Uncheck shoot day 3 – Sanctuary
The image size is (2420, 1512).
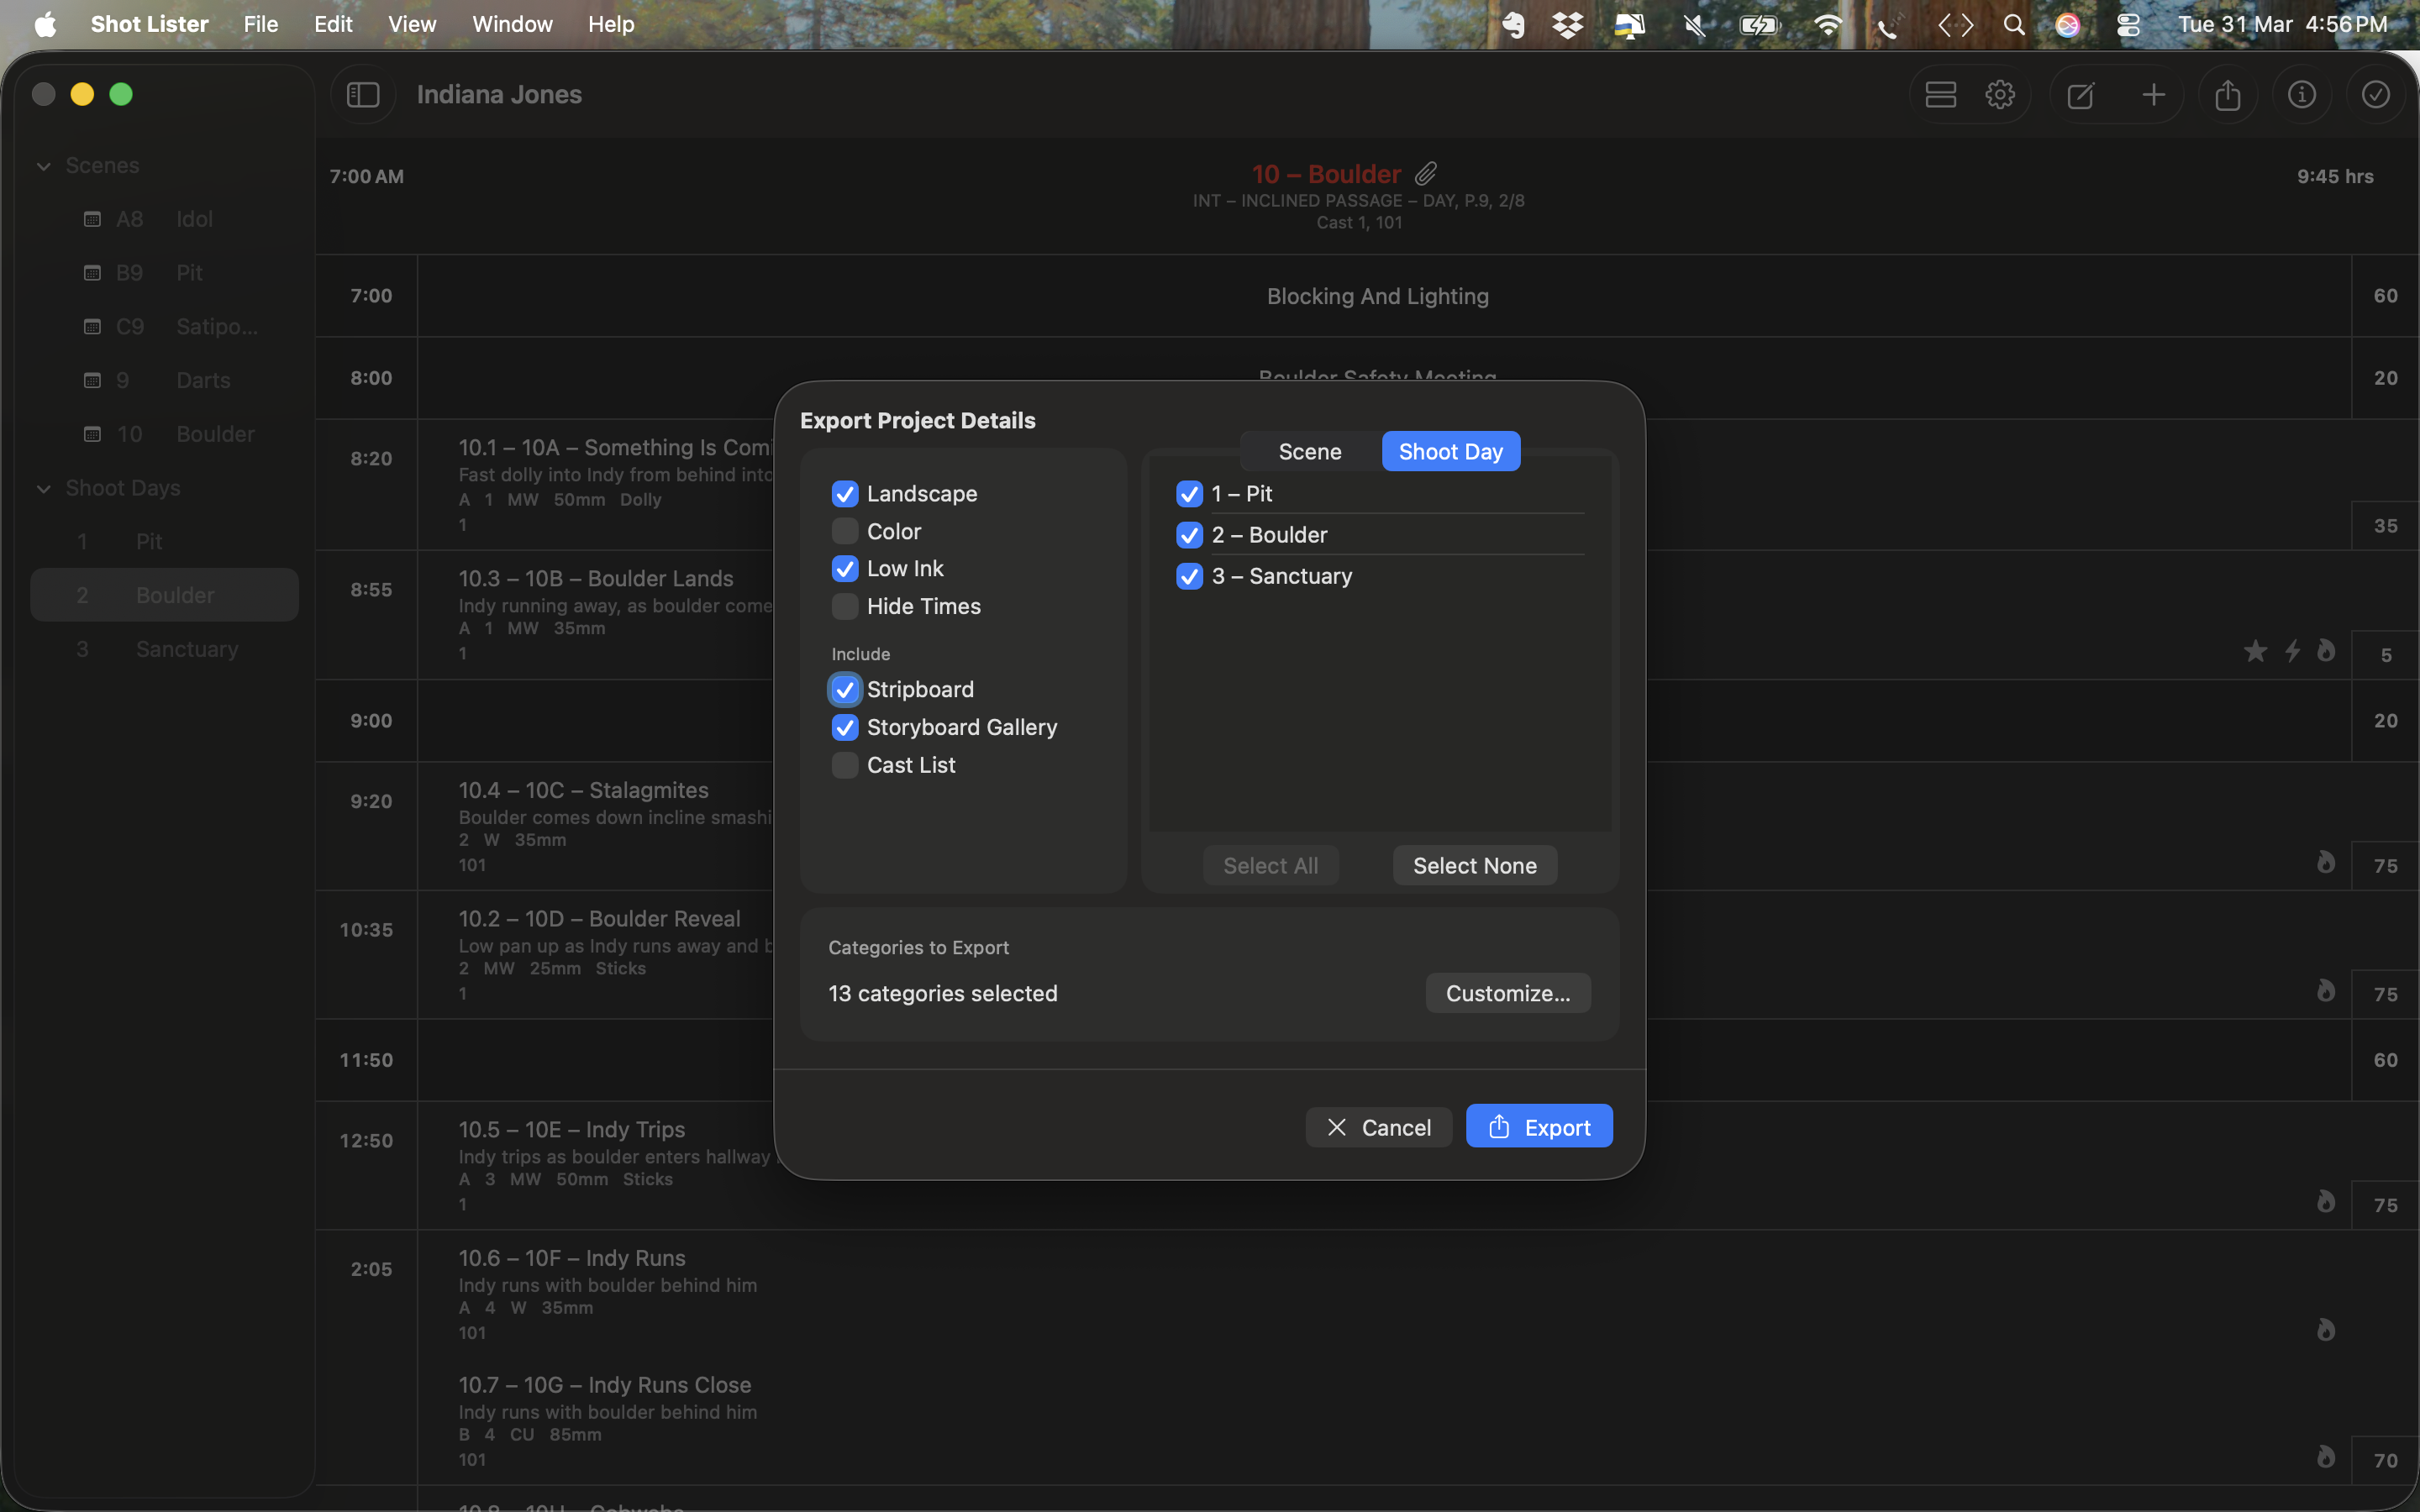click(x=1189, y=576)
